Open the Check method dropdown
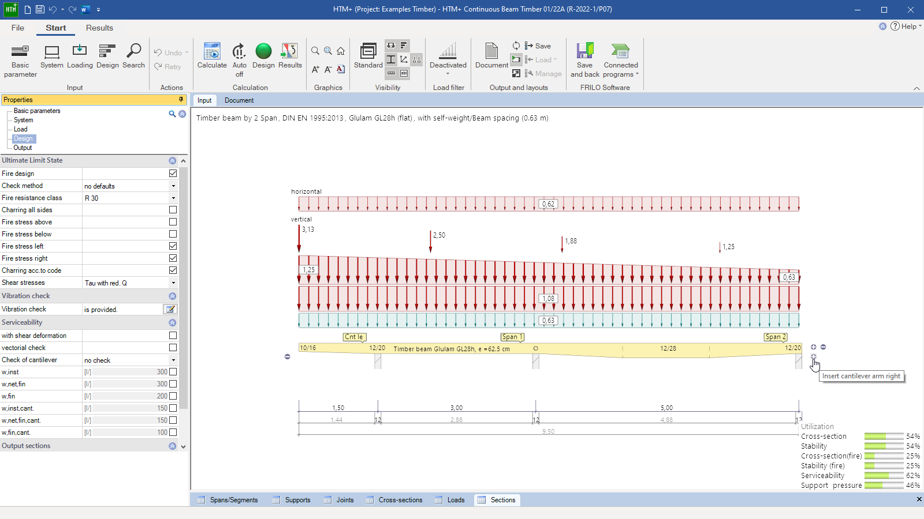Image resolution: width=924 pixels, height=519 pixels. [x=173, y=186]
